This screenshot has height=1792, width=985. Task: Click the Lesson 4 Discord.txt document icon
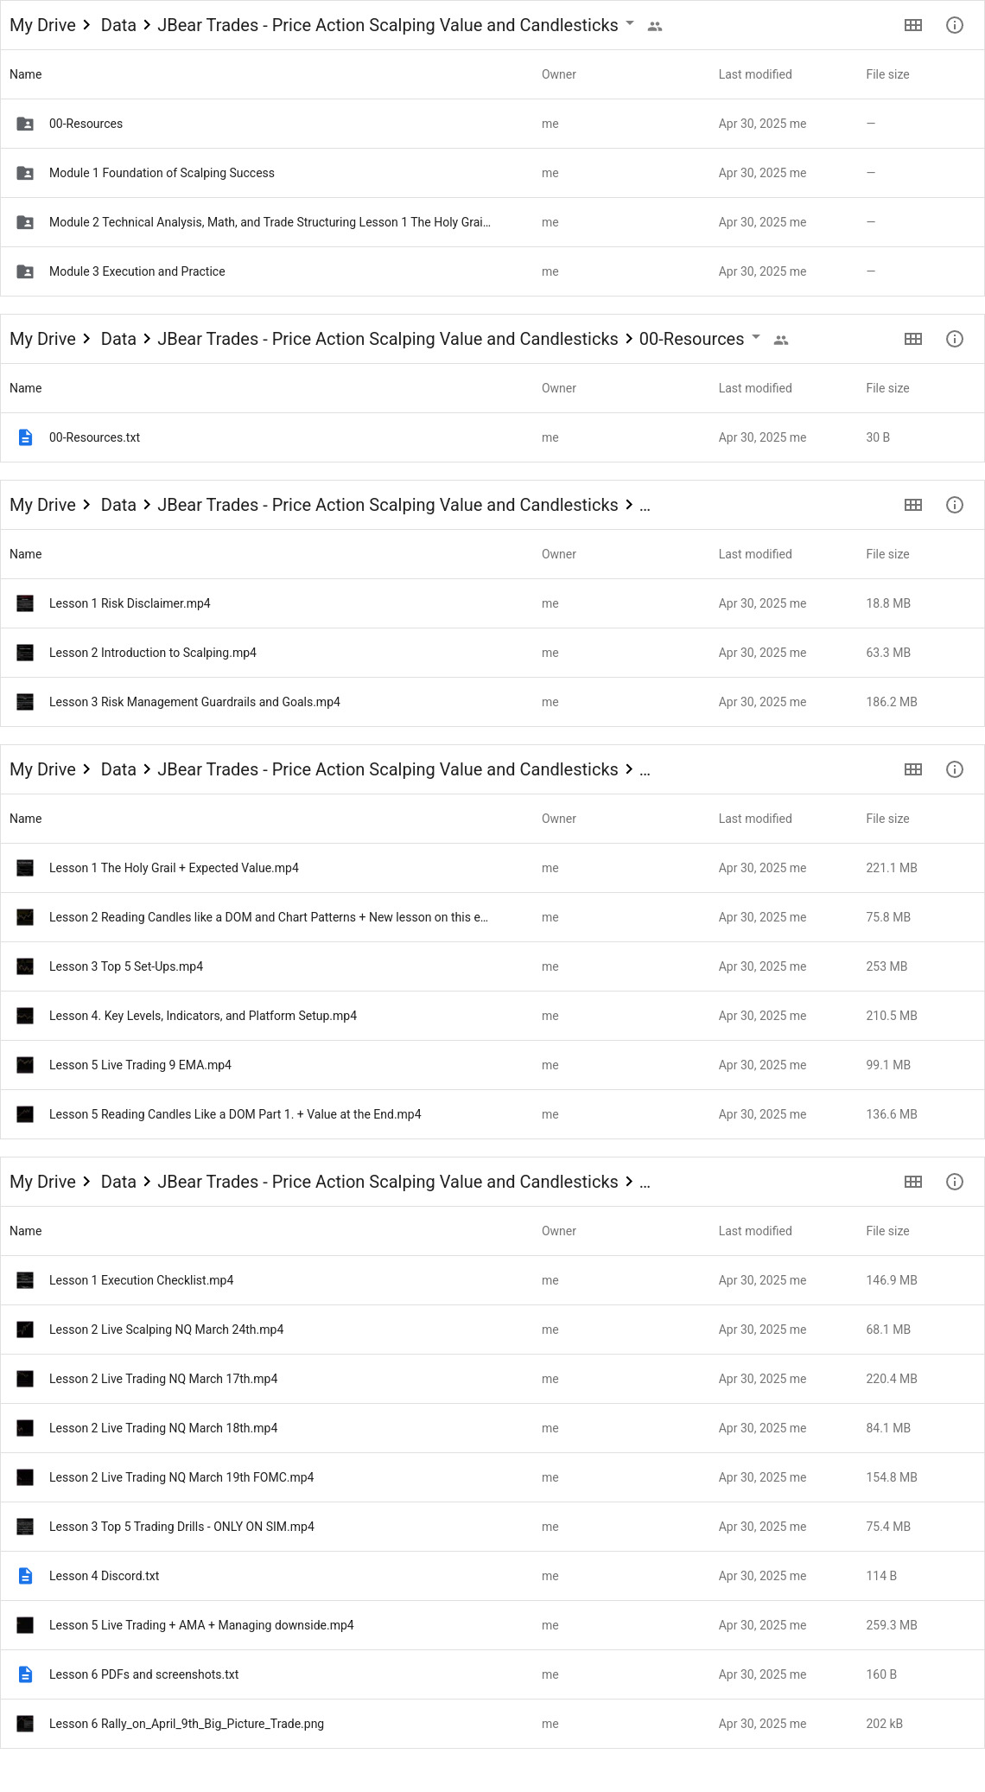[25, 1576]
